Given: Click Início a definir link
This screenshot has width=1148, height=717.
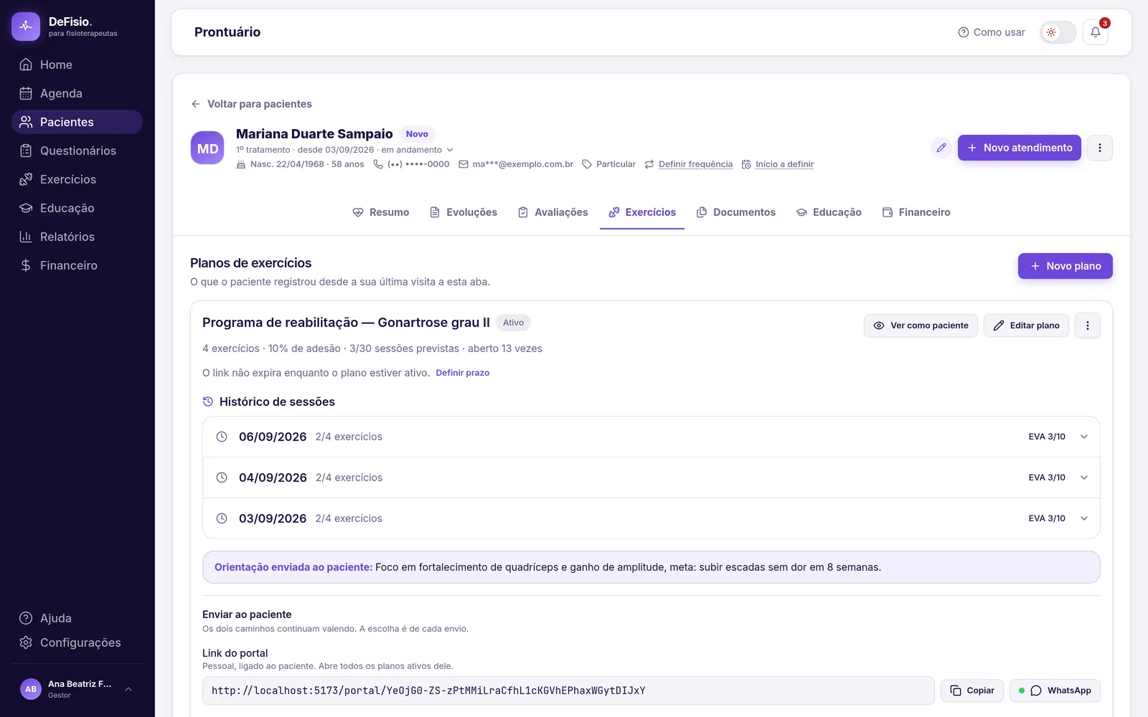Looking at the screenshot, I should pyautogui.click(x=784, y=164).
